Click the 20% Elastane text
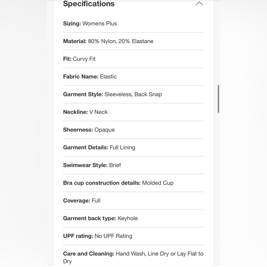 (136, 41)
